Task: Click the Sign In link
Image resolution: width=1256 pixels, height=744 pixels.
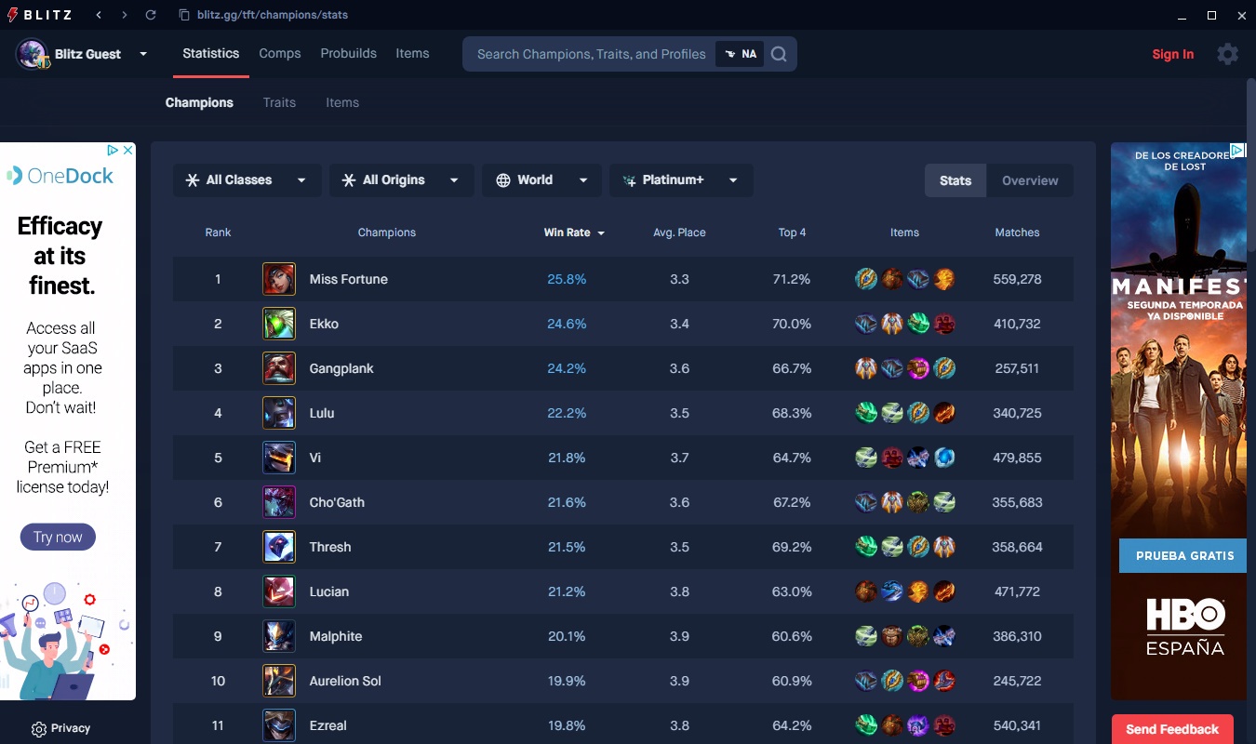Action: point(1172,54)
